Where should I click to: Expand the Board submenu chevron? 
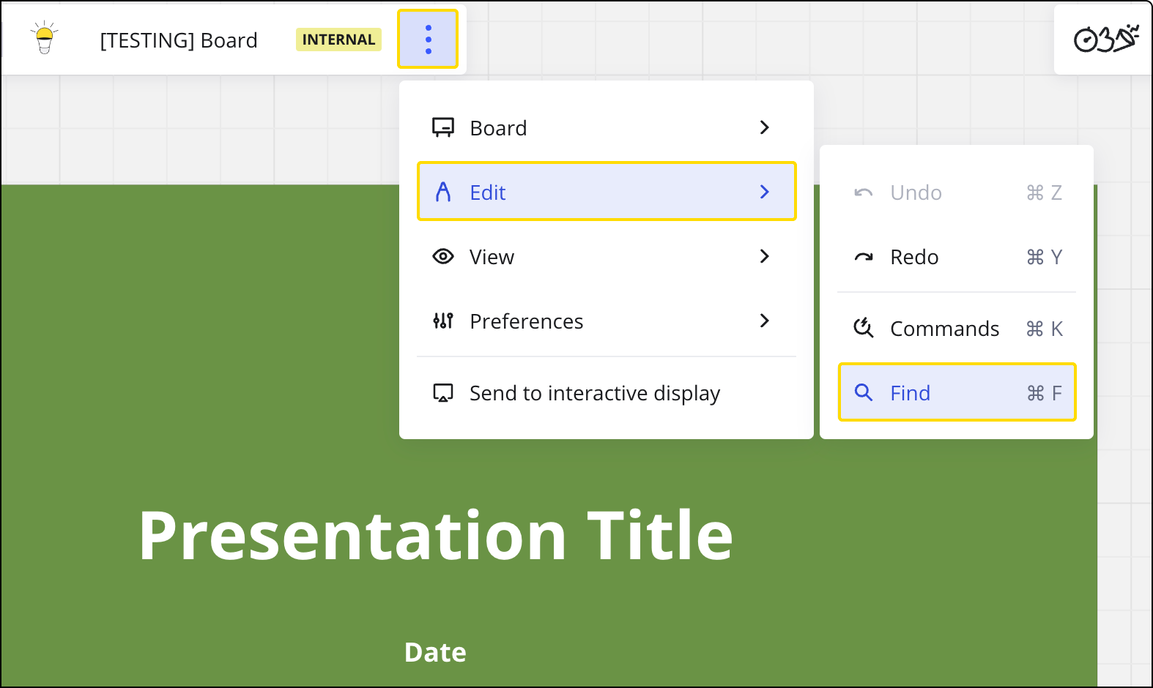click(764, 128)
